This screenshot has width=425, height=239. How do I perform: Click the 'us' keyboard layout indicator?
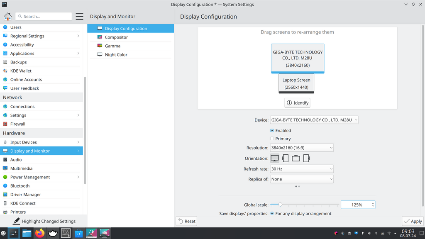pyautogui.click(x=382, y=233)
